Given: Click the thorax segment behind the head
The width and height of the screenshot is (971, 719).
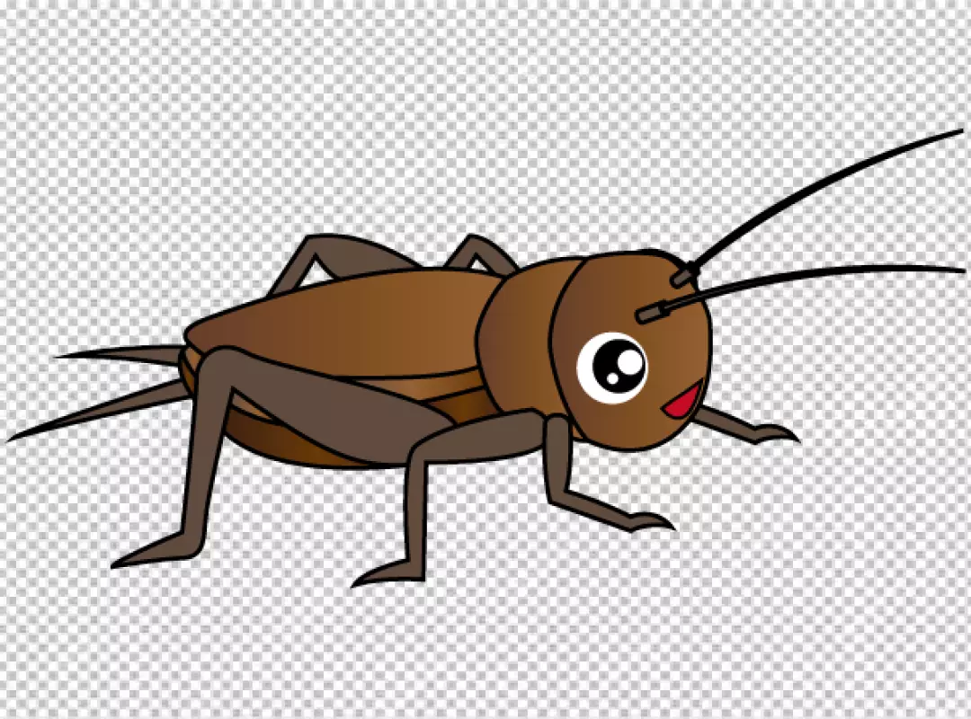Looking at the screenshot, I should 517,342.
